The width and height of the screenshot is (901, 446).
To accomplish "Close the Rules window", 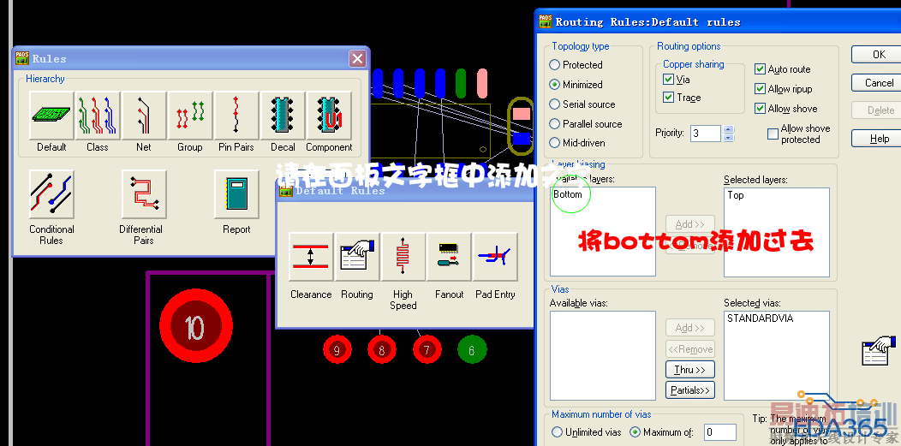I will pos(357,58).
